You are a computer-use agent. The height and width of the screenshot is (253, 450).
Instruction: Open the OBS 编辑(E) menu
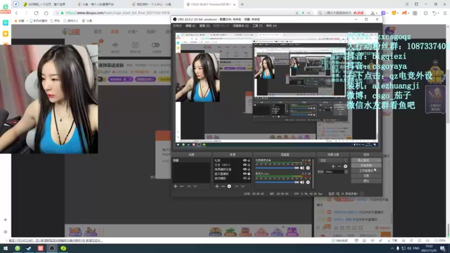[190, 26]
